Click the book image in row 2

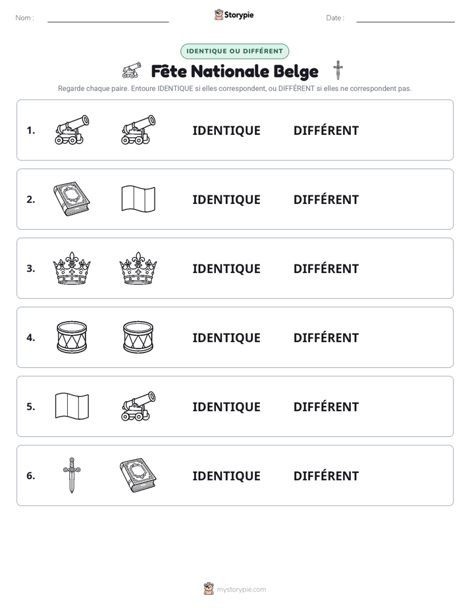tap(72, 199)
